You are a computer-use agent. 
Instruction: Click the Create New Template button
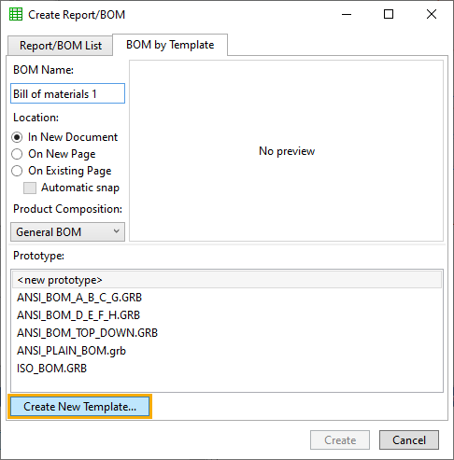(79, 407)
